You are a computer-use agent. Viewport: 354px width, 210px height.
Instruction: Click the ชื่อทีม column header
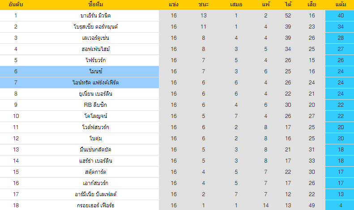95,4
